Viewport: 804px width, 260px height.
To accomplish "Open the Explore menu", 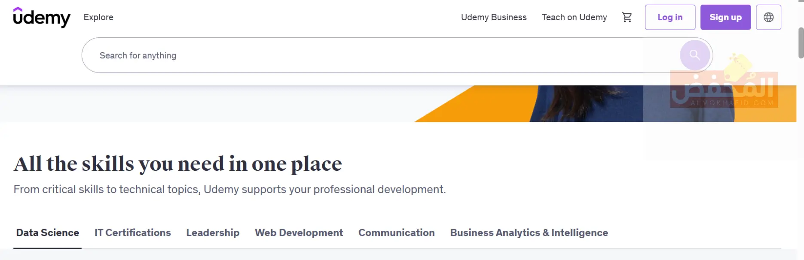I will click(x=98, y=17).
